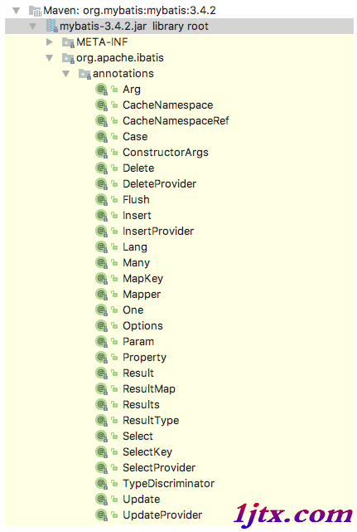Click the annotations package folder icon
Image resolution: width=357 pixels, height=532 pixels.
point(84,74)
